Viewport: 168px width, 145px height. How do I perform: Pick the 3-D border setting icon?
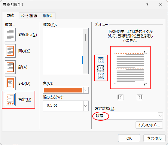point(10,83)
